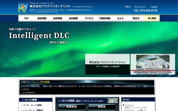This screenshot has width=178, height=111.
Task: Switch to the English site
Action: (x=154, y=7)
